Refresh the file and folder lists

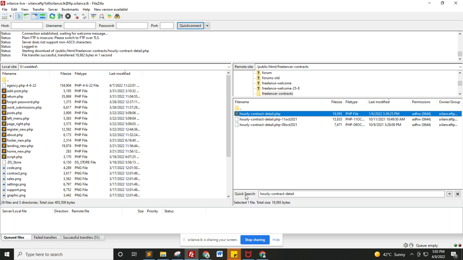click(x=52, y=16)
